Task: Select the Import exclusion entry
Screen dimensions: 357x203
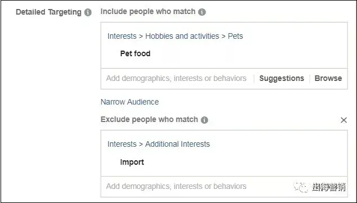Action: tap(132, 162)
